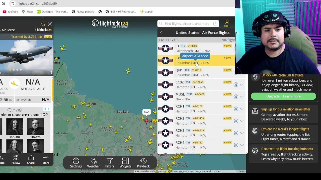This screenshot has height=180, width=321.
Task: Click the flightradar24.com address bar URL
Action: click(37, 3)
